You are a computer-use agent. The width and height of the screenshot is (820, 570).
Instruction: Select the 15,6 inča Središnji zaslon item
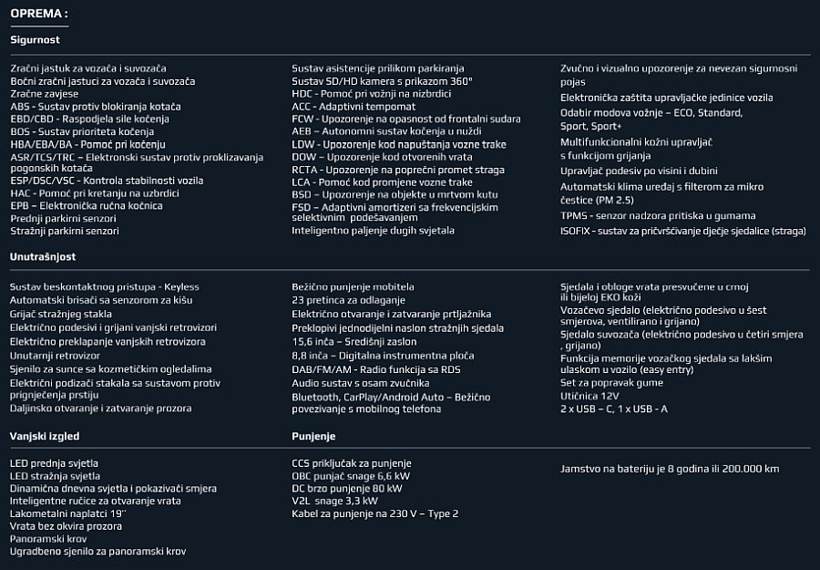[354, 342]
